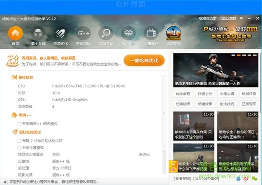Select the 枪械评测 tag
This screenshot has height=185, width=262.
click(x=249, y=93)
